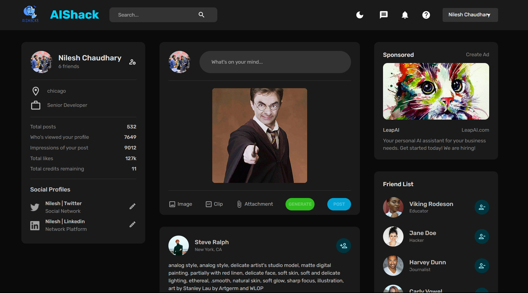This screenshot has width=528, height=293.
Task: Click the GENERATE button
Action: [300, 204]
